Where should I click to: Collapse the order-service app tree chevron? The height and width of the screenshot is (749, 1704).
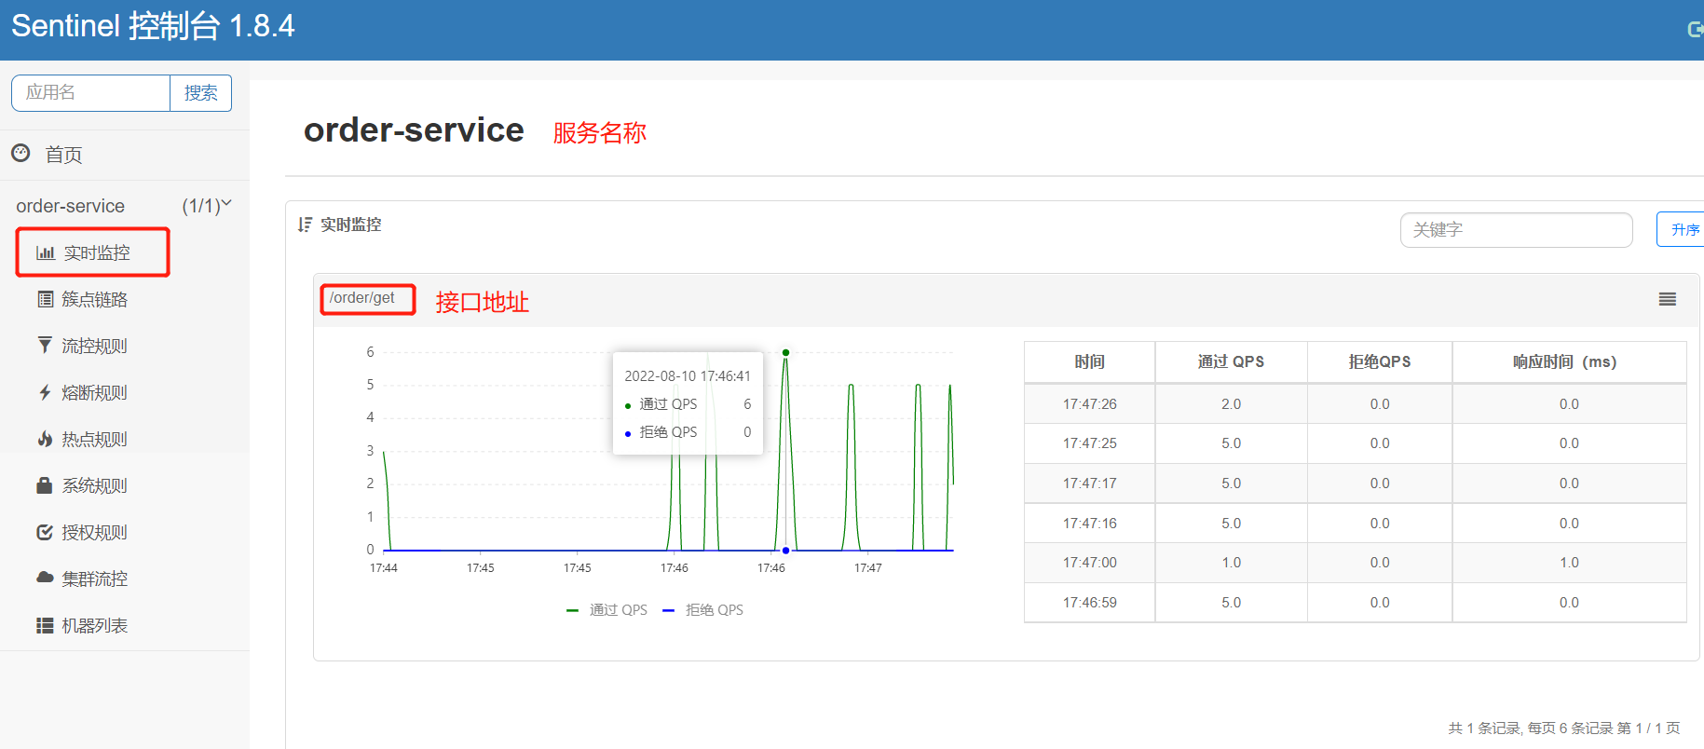point(225,204)
